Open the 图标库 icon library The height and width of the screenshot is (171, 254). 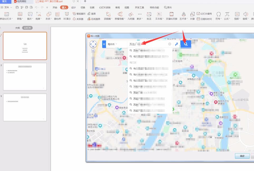(57, 16)
